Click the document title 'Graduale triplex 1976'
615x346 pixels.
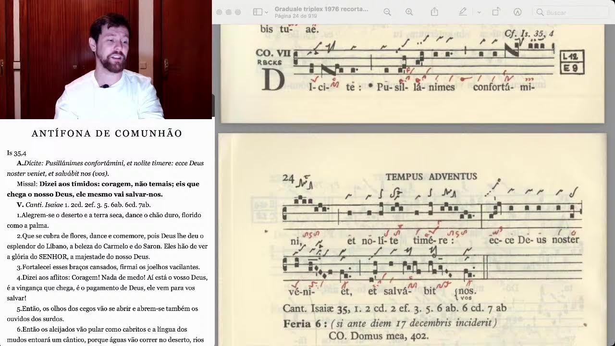(321, 9)
